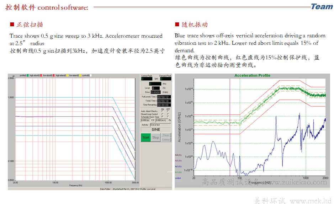Image resolution: width=334 pixels, height=204 pixels.
Task: Click the Frequency (Hz) axis label on sine chart
Action: [x=76, y=186]
